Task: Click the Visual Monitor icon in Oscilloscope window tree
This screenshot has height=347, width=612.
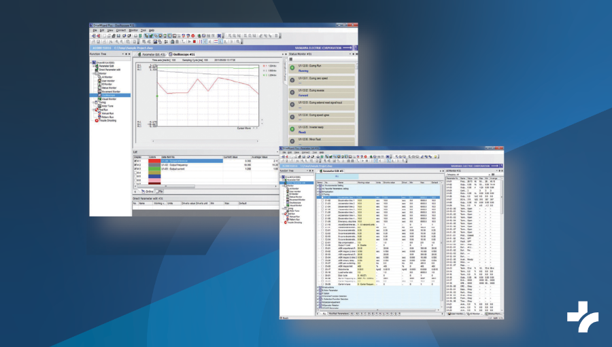Action: point(99,98)
